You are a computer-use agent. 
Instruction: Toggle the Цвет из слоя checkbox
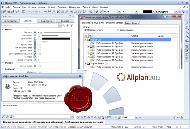coord(40,51)
